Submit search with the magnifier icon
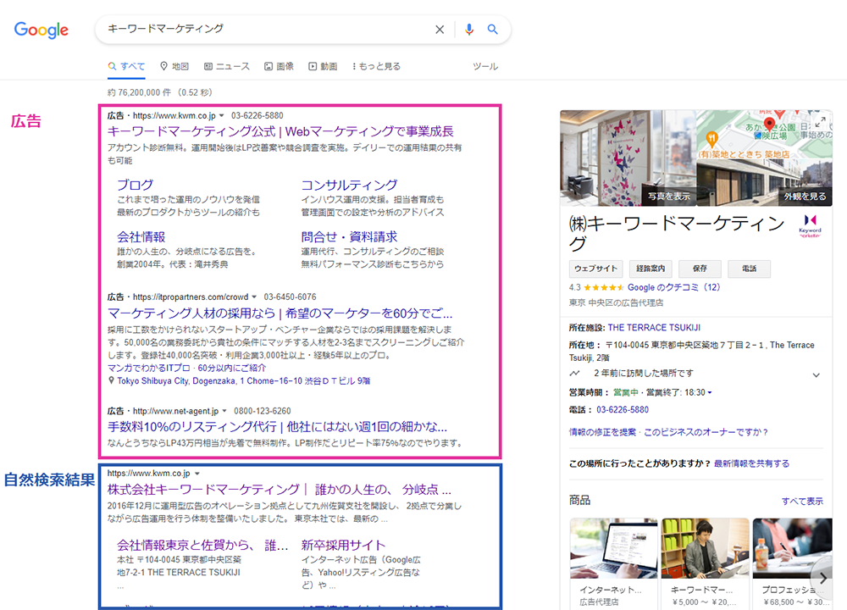847x610 pixels. tap(492, 29)
